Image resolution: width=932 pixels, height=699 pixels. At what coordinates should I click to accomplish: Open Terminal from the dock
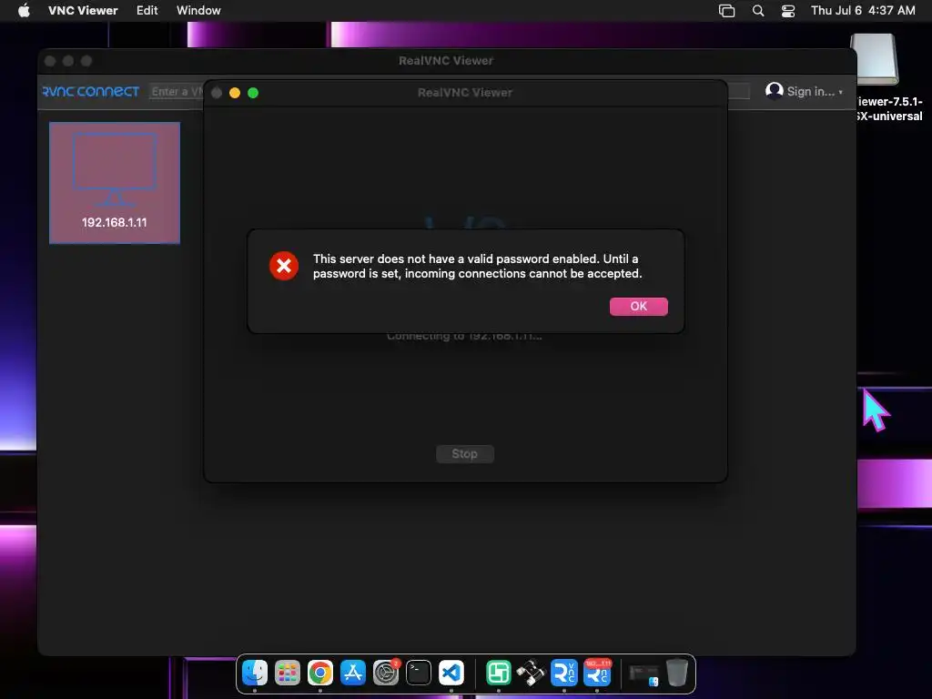coord(419,673)
